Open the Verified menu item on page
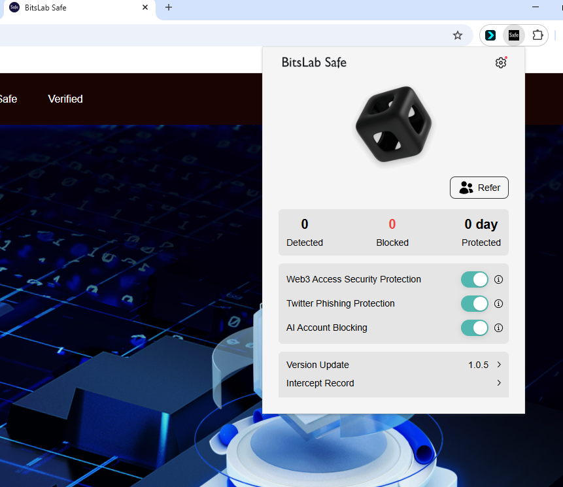 [x=65, y=99]
